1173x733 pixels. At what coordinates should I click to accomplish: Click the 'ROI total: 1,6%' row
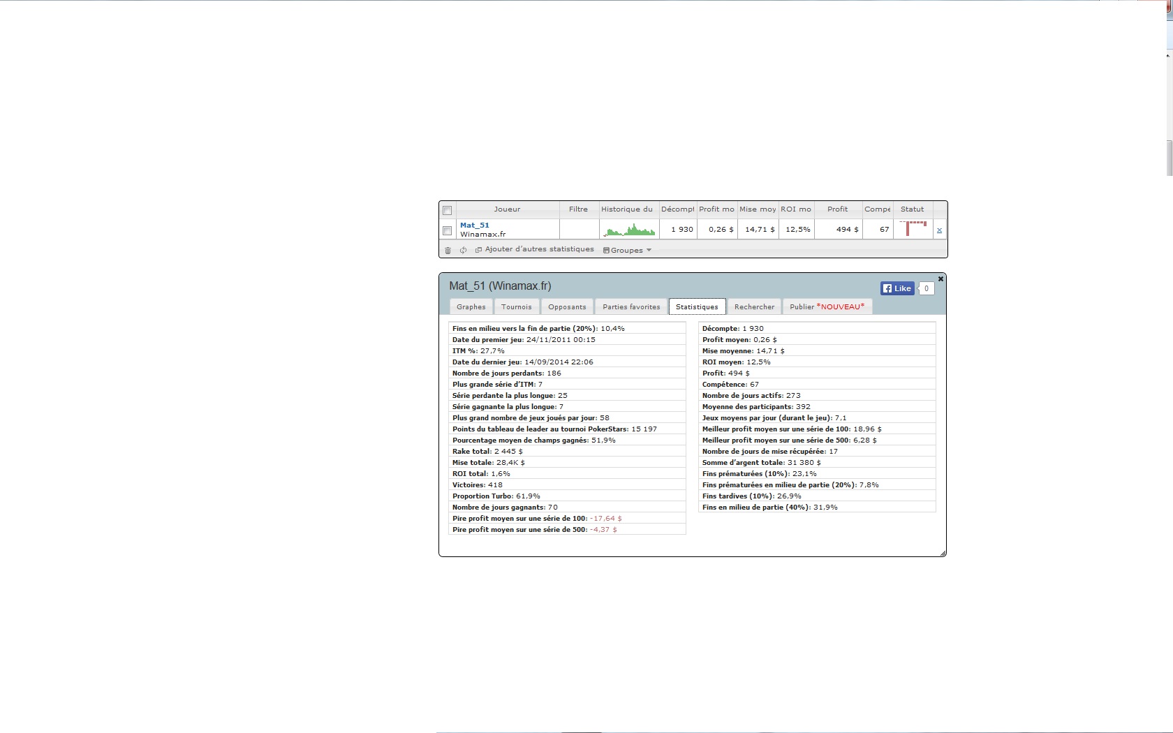567,474
